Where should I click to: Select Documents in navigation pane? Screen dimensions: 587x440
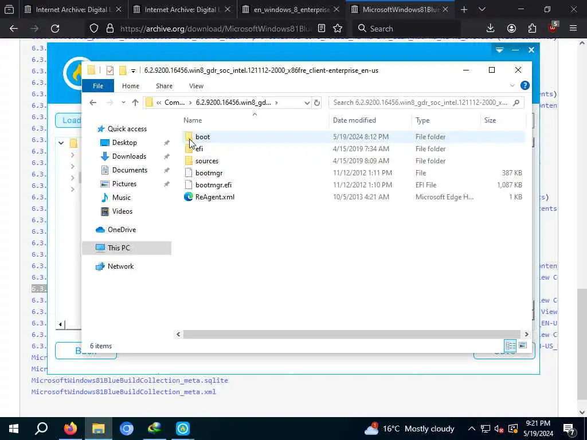[130, 170]
